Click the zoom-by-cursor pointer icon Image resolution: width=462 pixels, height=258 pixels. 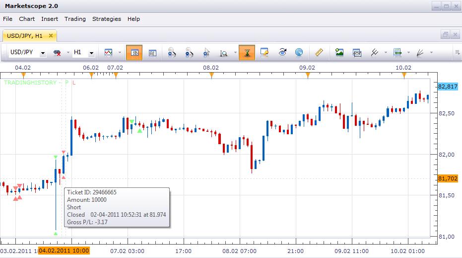tap(206, 53)
